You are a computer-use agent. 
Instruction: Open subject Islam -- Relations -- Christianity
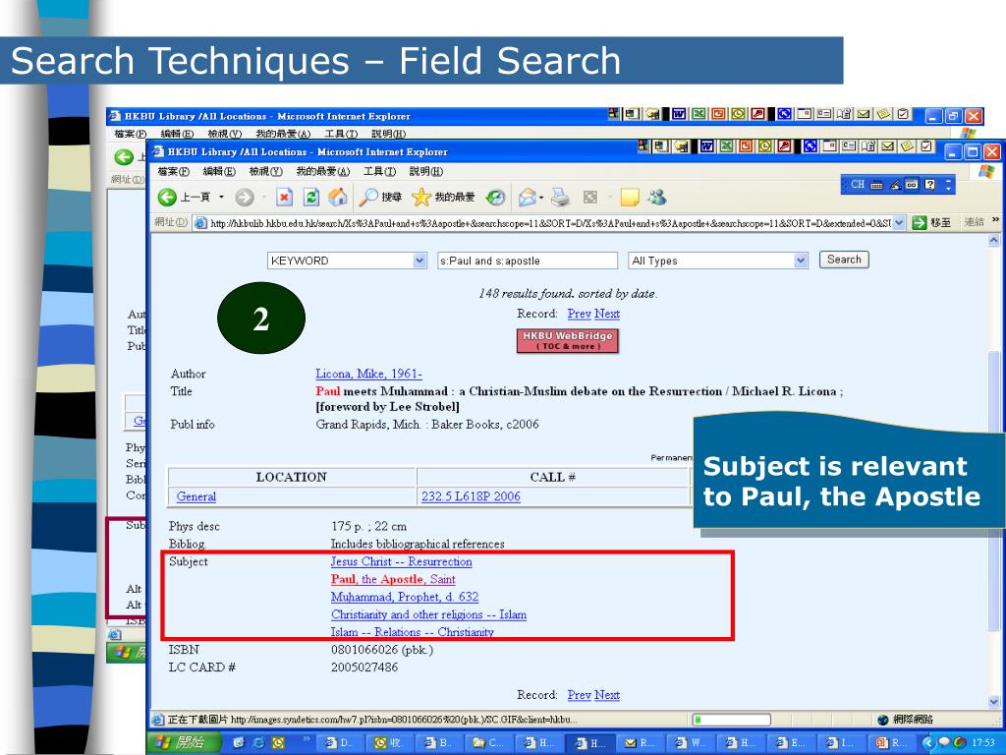pyautogui.click(x=413, y=632)
